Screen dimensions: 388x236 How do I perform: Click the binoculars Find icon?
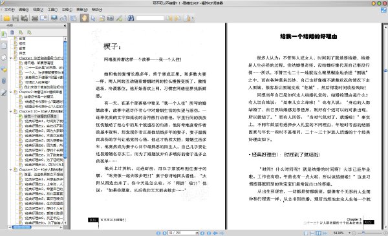coord(131,18)
